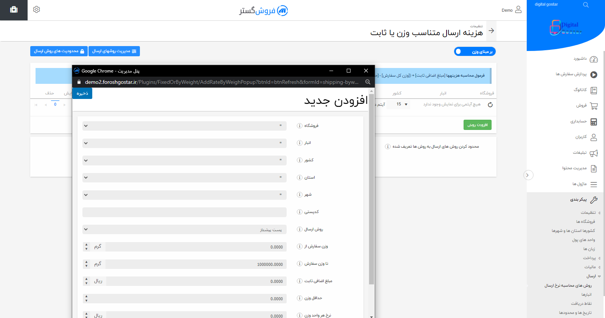Open the settings gear icon in header
Screen dimensions: 605x318
(x=36, y=9)
